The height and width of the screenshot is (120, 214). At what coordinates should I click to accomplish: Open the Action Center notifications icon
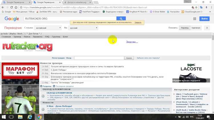(208, 117)
